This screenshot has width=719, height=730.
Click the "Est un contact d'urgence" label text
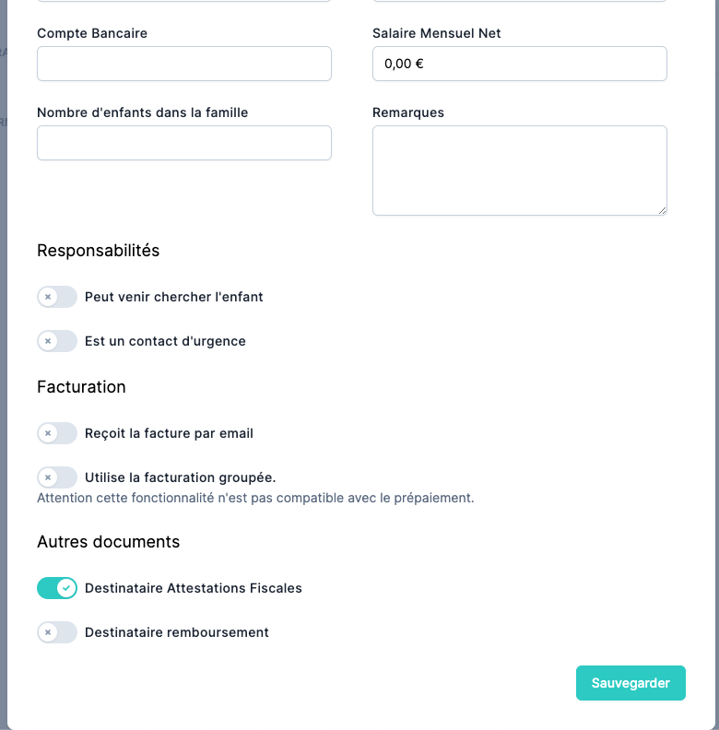[165, 341]
